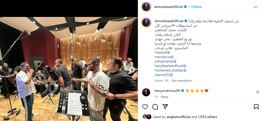The image size is (262, 121).
Task: Open the comment bubble icon
Action: coord(155,107)
